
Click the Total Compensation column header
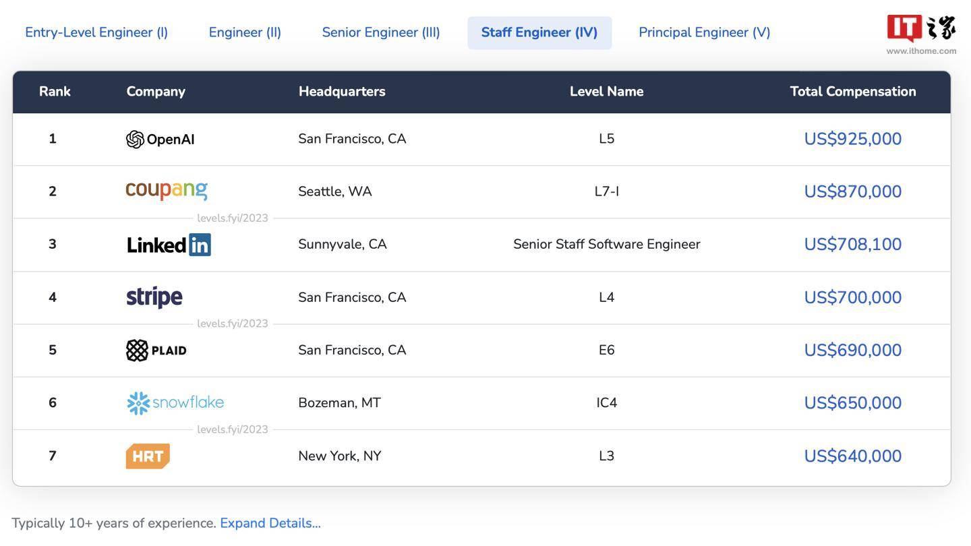point(853,92)
